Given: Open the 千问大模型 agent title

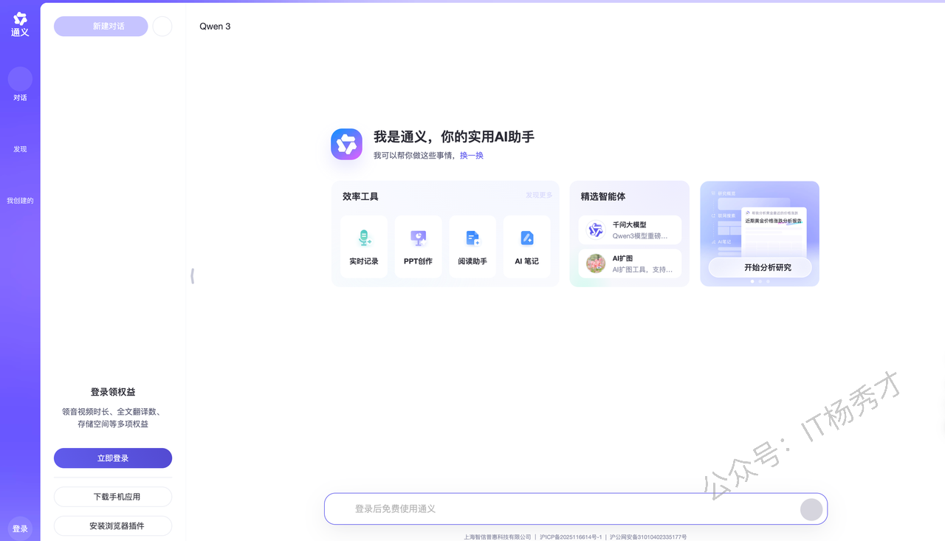Looking at the screenshot, I should pos(630,225).
